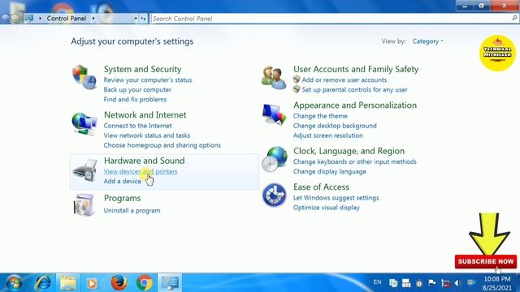The height and width of the screenshot is (292, 520).
Task: Click the Hardware and Sound printer icon
Action: (84, 170)
